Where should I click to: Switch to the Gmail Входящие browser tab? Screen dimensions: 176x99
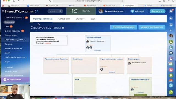53,5
